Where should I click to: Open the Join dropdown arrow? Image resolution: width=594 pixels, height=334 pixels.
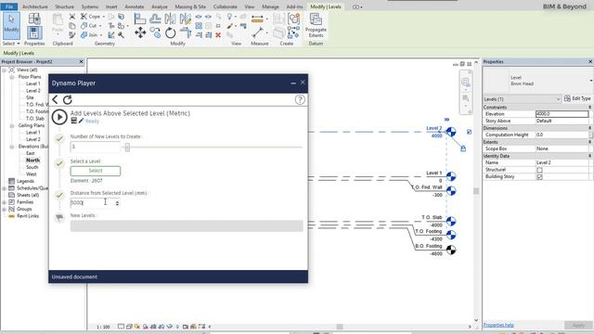point(100,35)
